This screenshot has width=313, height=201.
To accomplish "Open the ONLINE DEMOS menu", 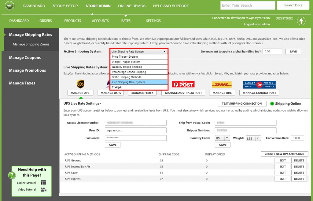I will 132,6.
